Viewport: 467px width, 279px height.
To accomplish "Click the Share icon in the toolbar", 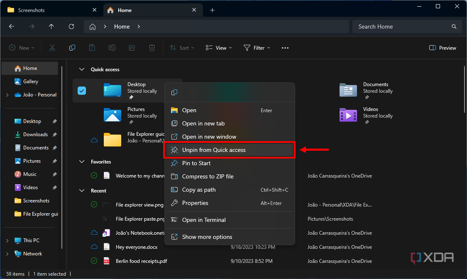I will pos(132,48).
